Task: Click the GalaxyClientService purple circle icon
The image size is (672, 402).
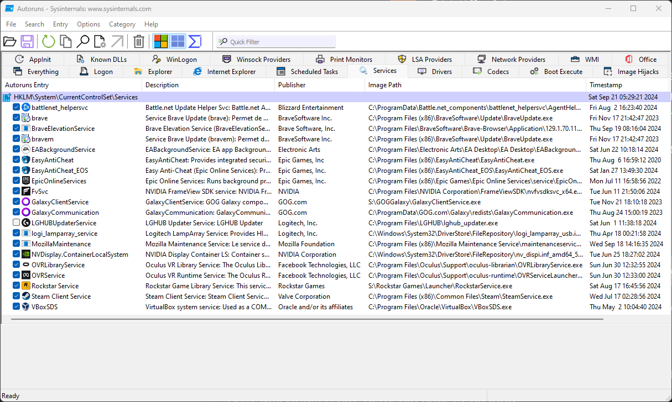Action: [x=25, y=202]
